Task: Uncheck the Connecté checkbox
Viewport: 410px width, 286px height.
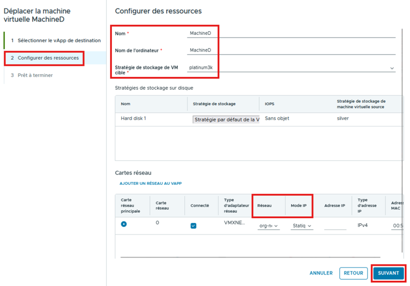Action: click(193, 226)
